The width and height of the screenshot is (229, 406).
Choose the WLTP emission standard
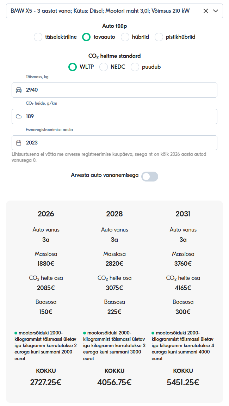(x=72, y=67)
